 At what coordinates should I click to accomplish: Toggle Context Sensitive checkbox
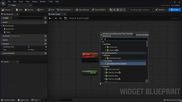(x=135, y=35)
